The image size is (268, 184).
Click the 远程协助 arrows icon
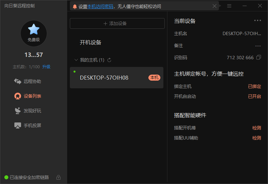point(18,81)
